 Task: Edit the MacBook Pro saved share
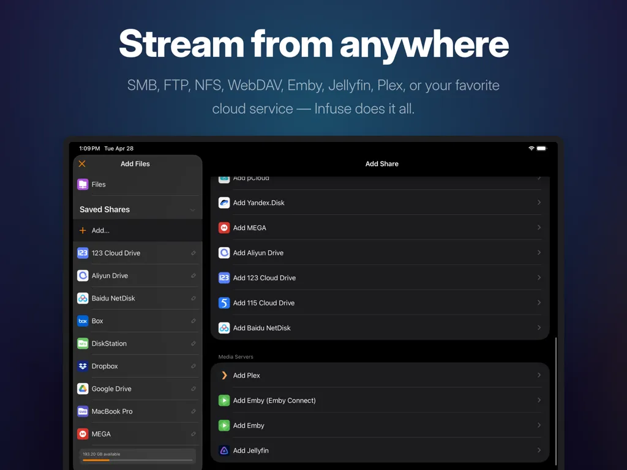tap(193, 411)
